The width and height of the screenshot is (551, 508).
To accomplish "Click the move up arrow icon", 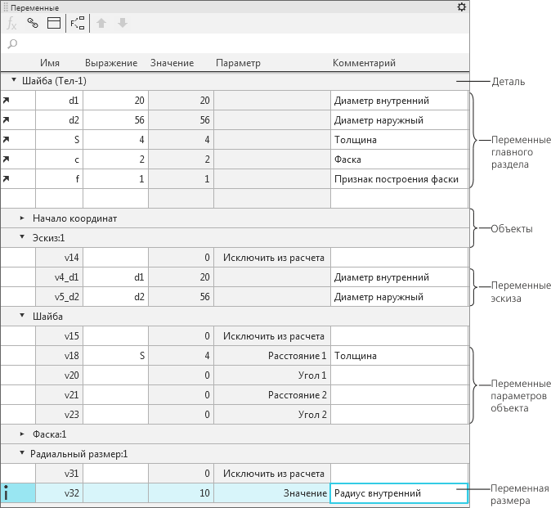I will pos(102,24).
